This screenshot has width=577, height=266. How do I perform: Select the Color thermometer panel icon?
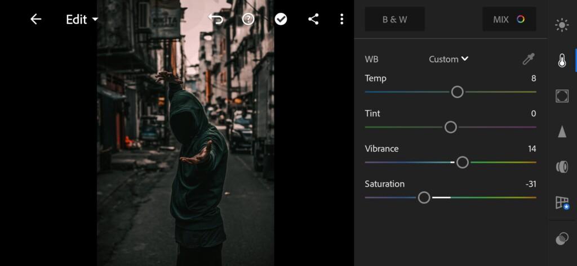[562, 61]
